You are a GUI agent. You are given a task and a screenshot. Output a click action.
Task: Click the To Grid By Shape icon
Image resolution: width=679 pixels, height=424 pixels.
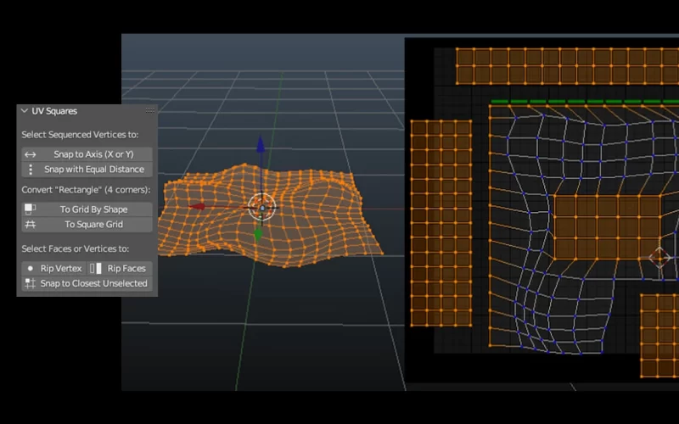pos(31,209)
